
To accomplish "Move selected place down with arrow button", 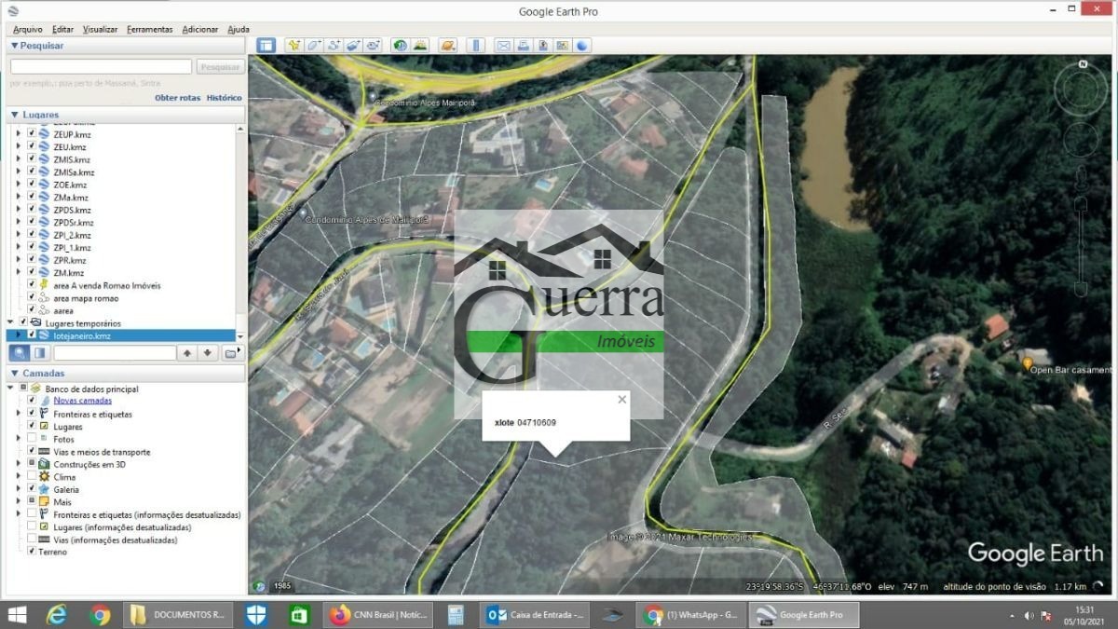I will click(x=208, y=352).
